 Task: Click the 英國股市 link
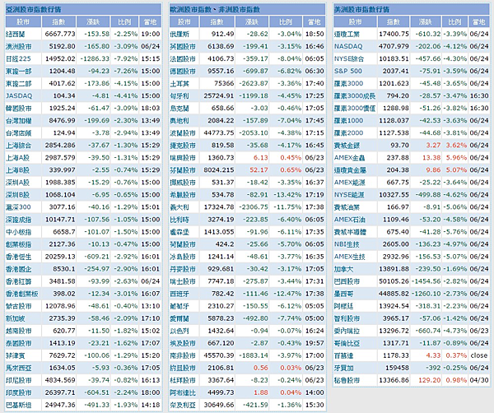(183, 47)
